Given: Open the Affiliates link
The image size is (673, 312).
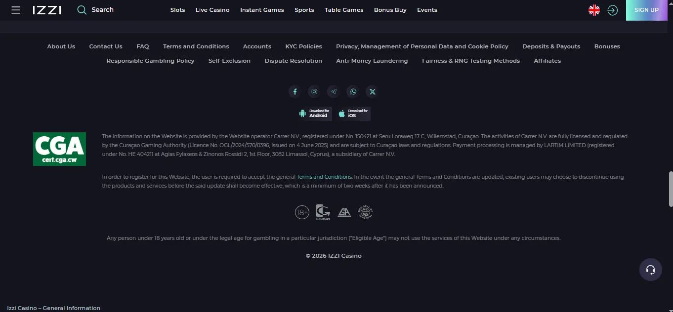Looking at the screenshot, I should click(x=547, y=61).
